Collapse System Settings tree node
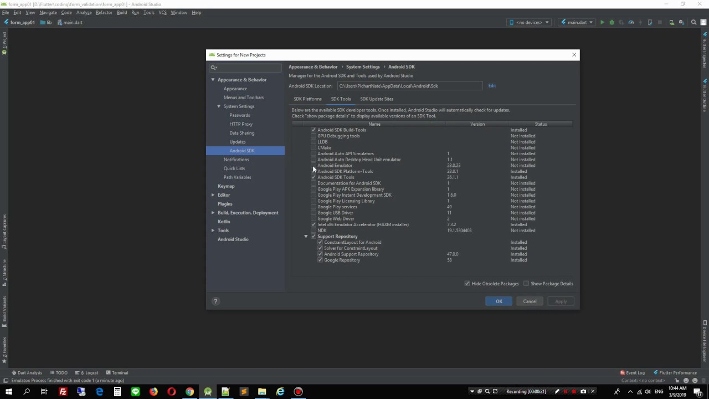709x399 pixels. 219,106
